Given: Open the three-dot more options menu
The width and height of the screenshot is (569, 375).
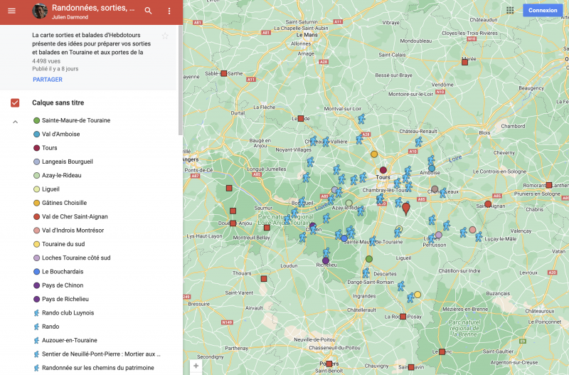Looking at the screenshot, I should 169,11.
